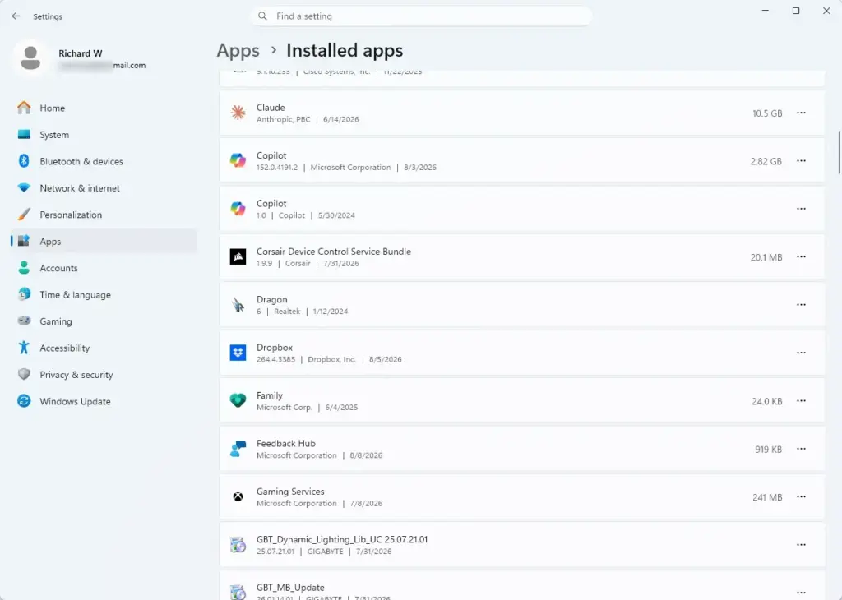Open the System settings page
Viewport: 842px width, 600px height.
(x=104, y=135)
